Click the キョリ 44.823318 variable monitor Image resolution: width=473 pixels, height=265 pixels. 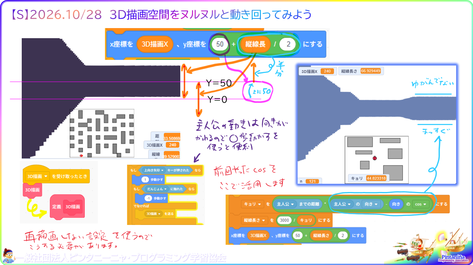[368, 178]
